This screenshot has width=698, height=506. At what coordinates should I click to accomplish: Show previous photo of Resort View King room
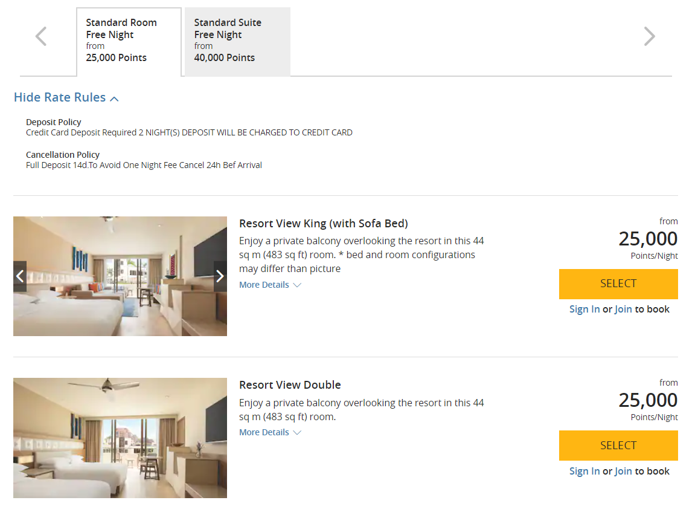point(20,276)
